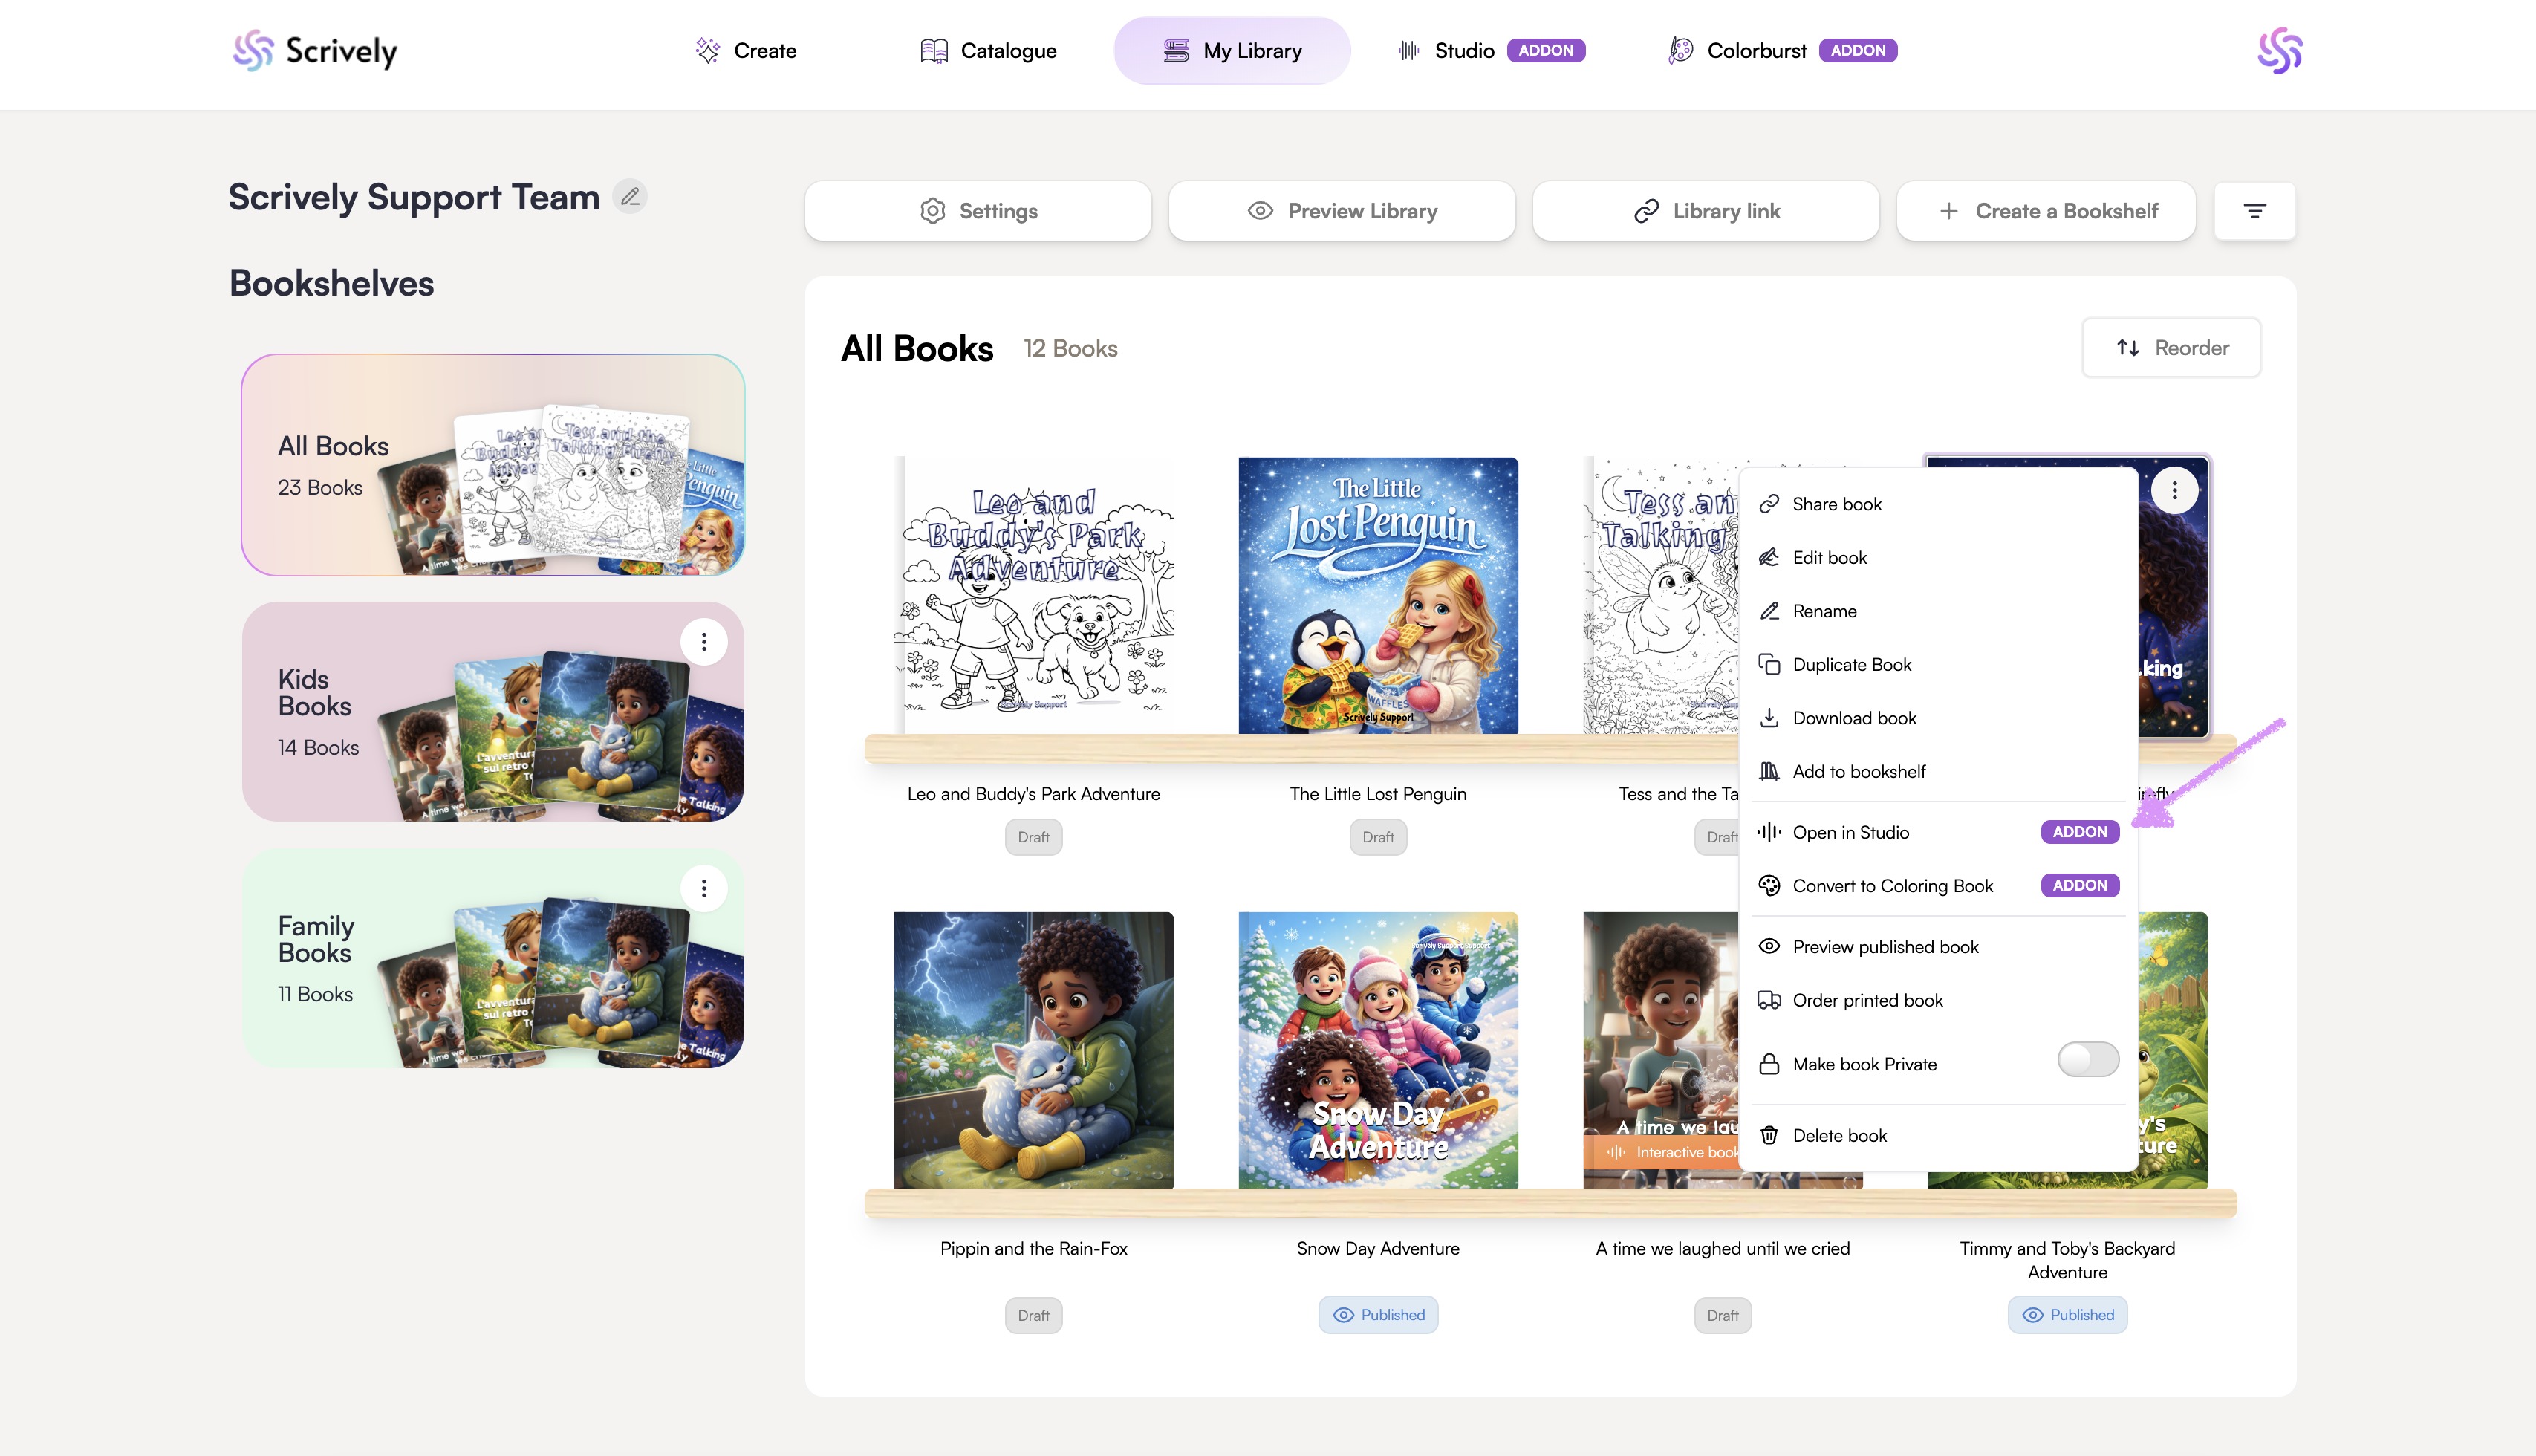Switch to the Catalogue tab
The image size is (2536, 1456).
tap(988, 51)
